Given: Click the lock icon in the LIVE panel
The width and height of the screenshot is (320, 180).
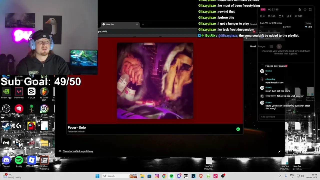Looking at the screenshot, I should point(299,9).
